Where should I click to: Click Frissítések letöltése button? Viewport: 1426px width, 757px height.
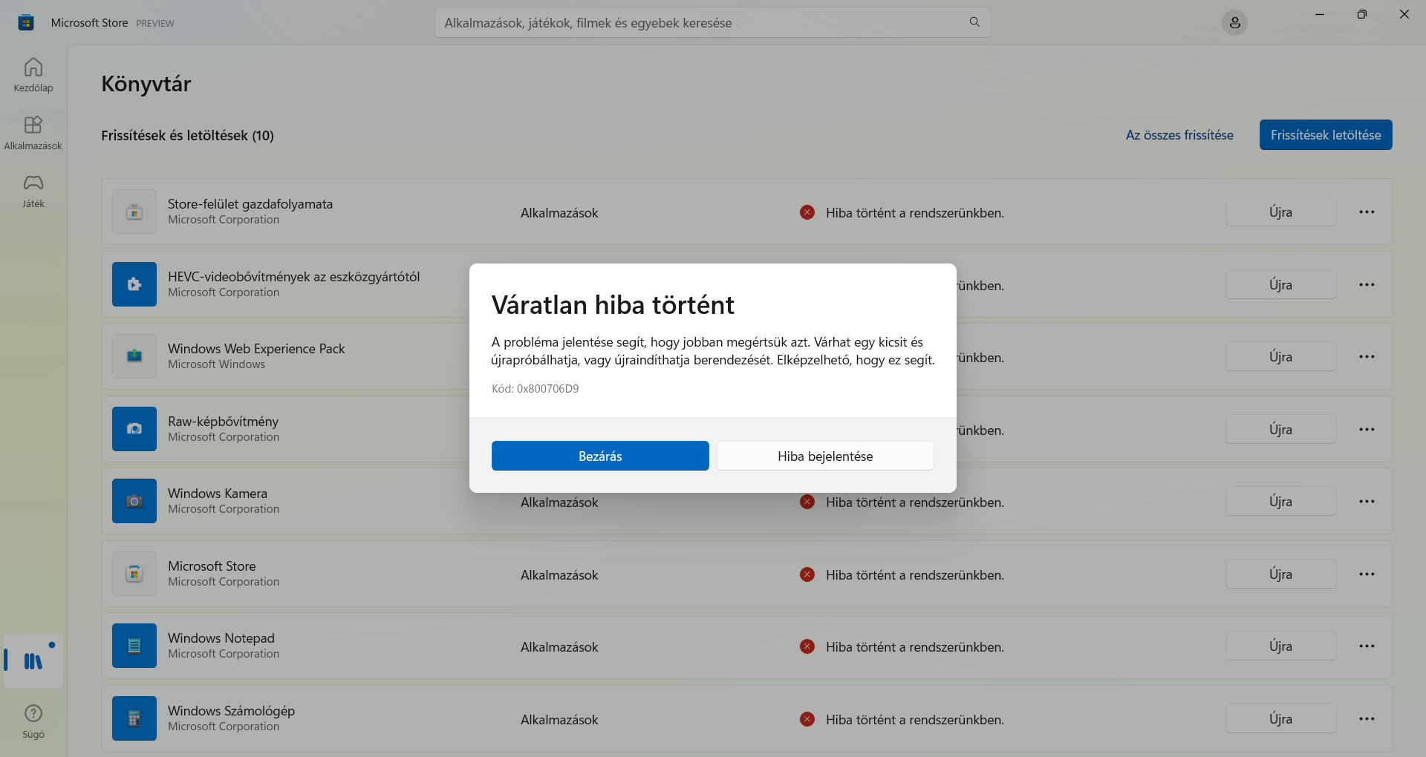click(x=1326, y=134)
